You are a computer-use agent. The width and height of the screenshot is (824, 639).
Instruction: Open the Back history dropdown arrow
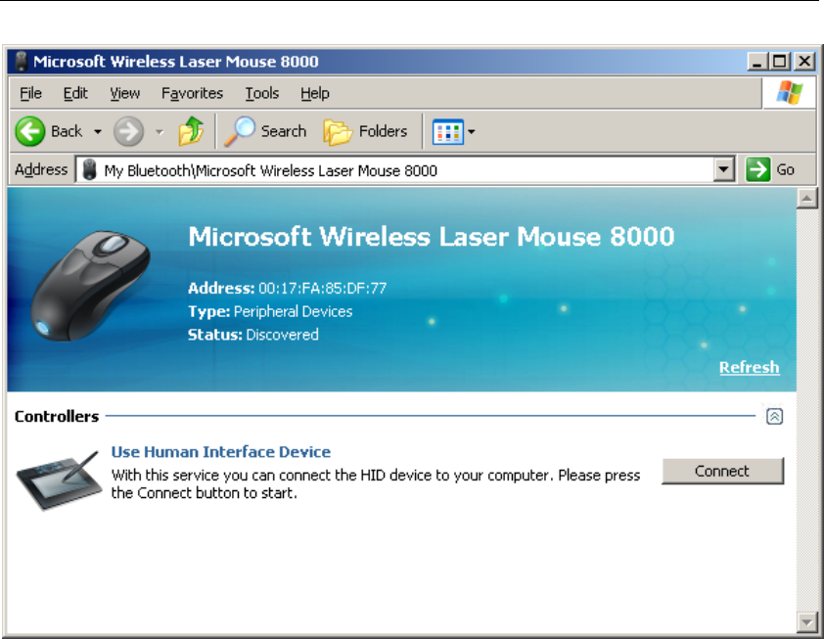98,131
